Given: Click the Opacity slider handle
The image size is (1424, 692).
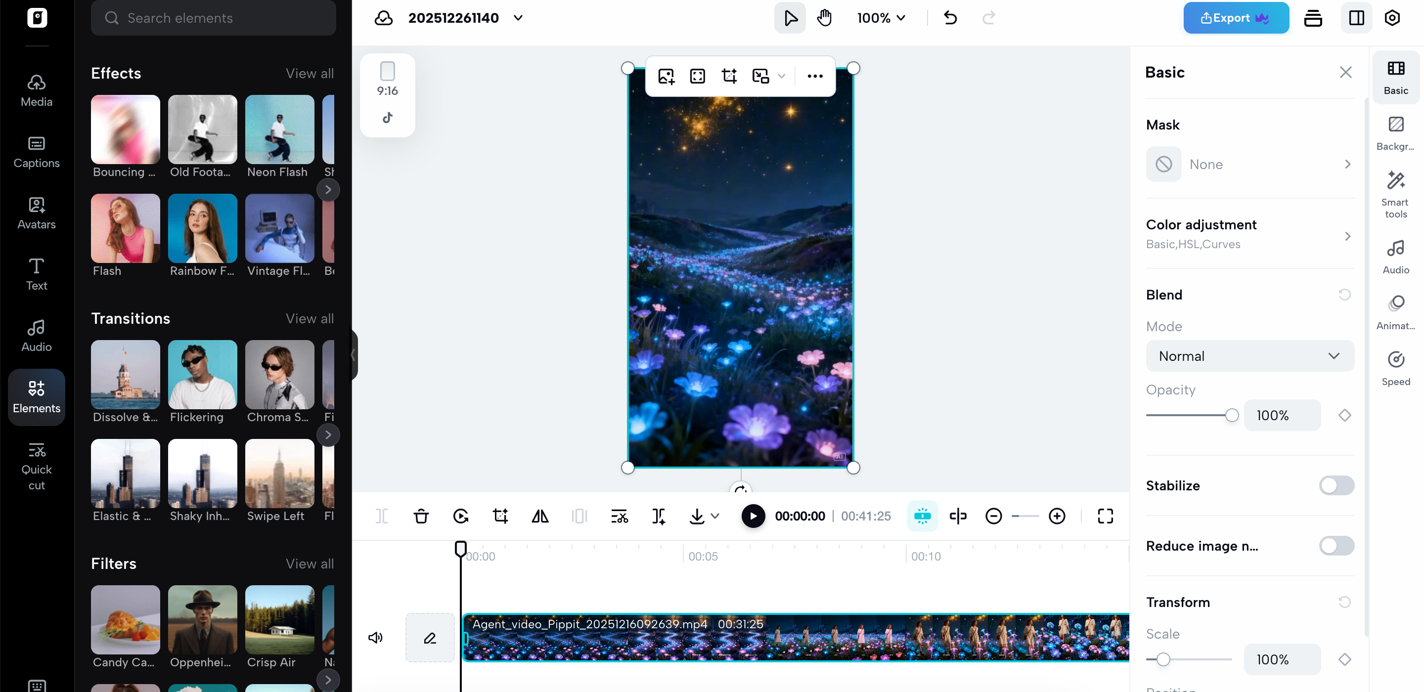Looking at the screenshot, I should tap(1232, 415).
